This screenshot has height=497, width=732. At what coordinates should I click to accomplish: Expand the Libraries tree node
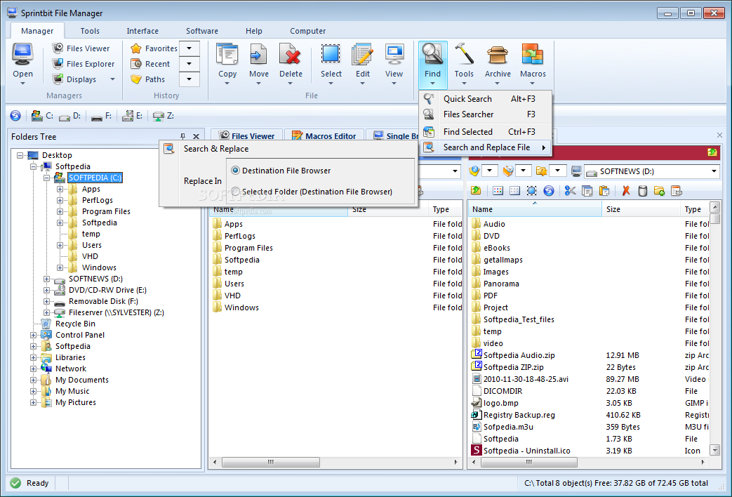(x=33, y=357)
